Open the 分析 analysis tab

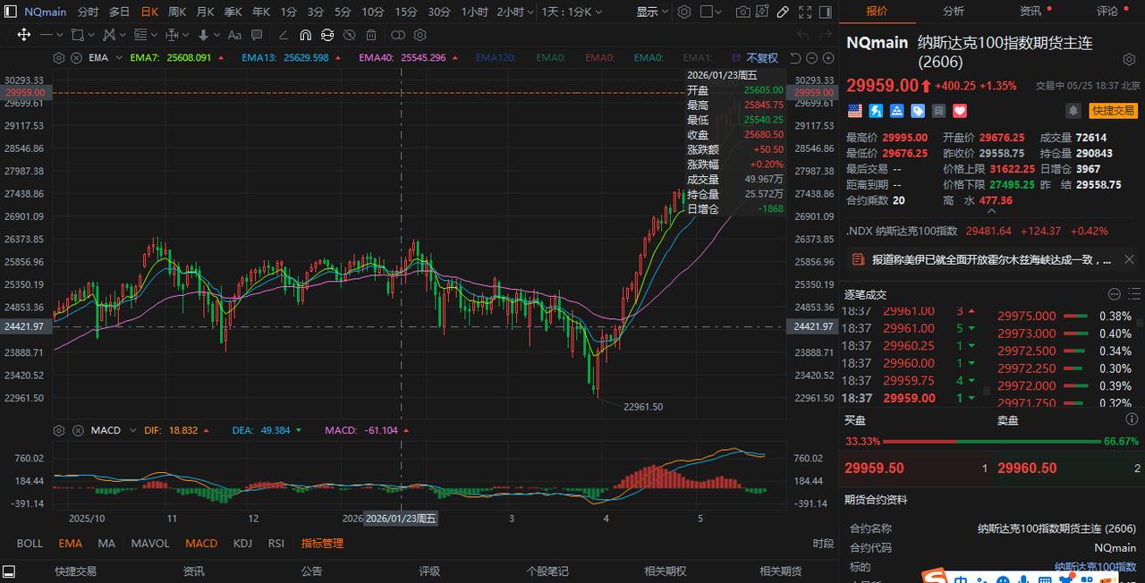954,11
